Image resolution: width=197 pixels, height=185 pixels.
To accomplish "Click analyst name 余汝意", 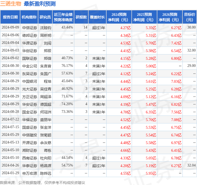I will (x=45, y=143).
